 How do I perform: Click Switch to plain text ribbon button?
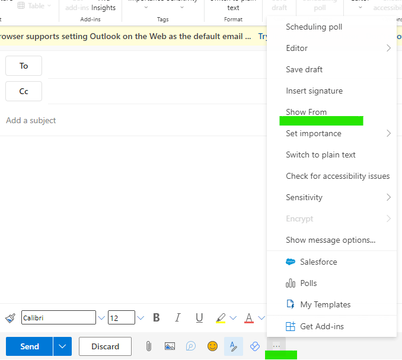[x=233, y=5]
